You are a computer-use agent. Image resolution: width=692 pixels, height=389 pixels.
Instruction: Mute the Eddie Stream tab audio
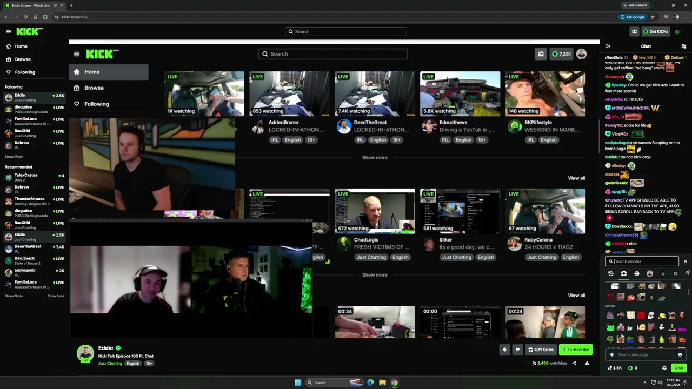click(x=55, y=5)
